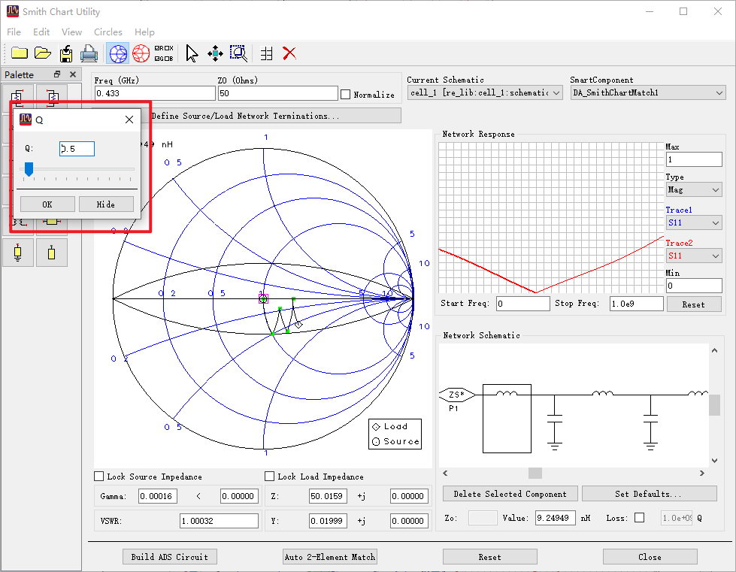The height and width of the screenshot is (572, 736).
Task: Select the red admittance Smith chart icon
Action: click(x=141, y=53)
